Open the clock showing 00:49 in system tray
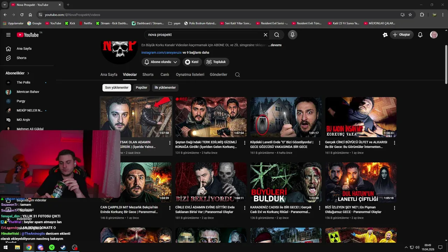The height and width of the screenshot is (252, 448). point(428,247)
